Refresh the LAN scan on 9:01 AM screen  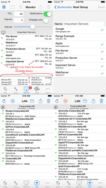click(57, 101)
